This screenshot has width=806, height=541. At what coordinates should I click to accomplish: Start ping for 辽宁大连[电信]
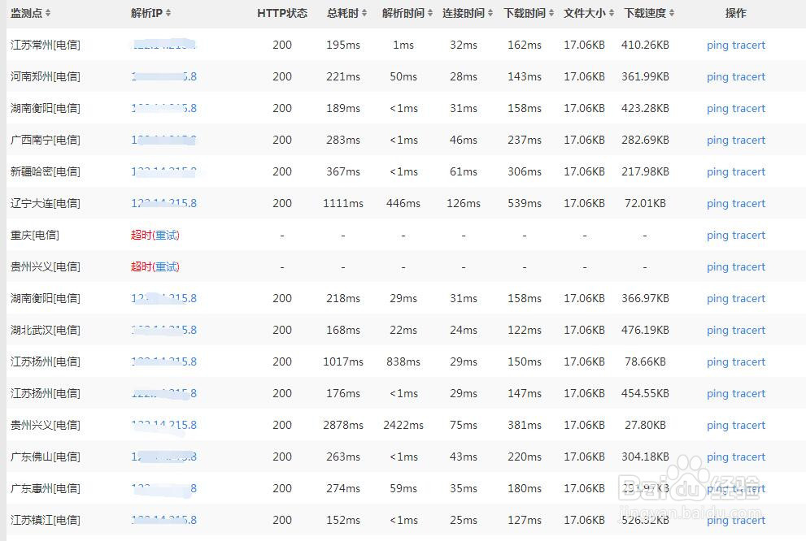[x=717, y=204]
